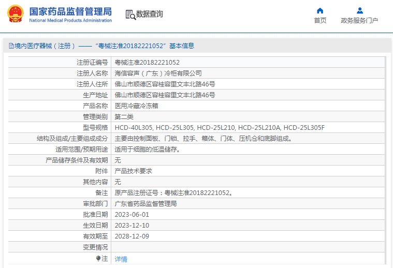Select model list starting HCD-40L305
393x268 pixels.
pyautogui.click(x=220, y=128)
